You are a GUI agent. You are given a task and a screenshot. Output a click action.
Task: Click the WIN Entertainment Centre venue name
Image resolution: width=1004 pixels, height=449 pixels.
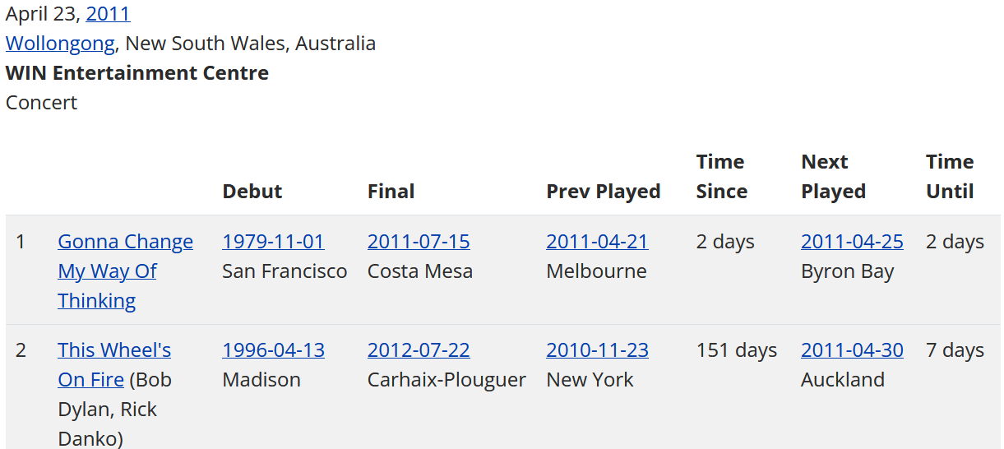[137, 73]
